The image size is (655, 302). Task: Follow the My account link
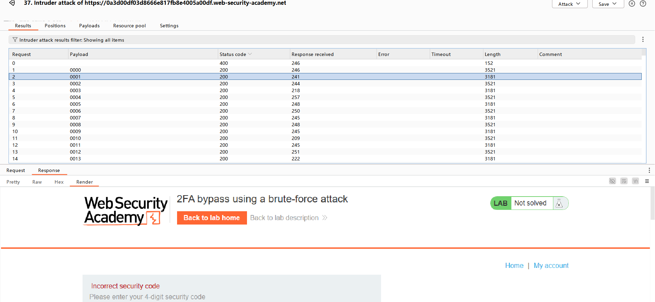pyautogui.click(x=551, y=265)
